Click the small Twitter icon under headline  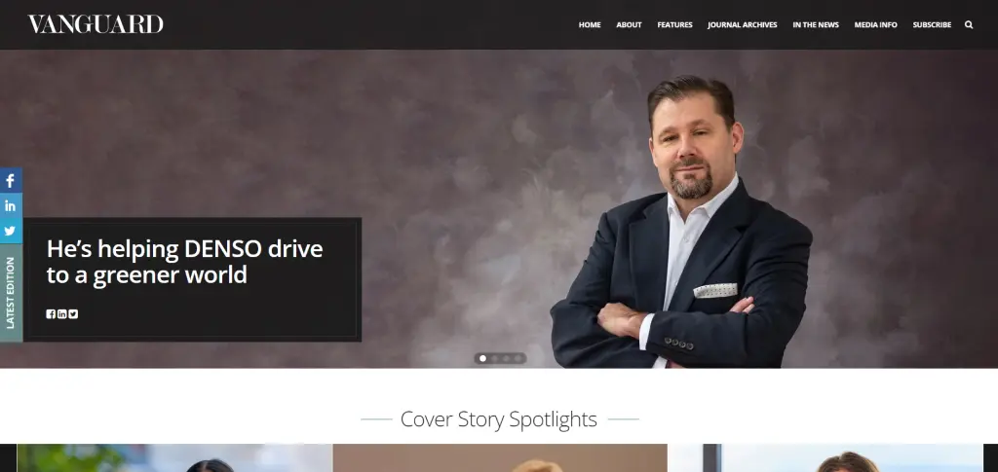[73, 313]
